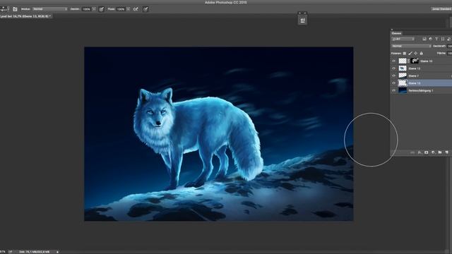Screen dimensions: 452x254
Task: Click the Fluss flow value field
Action: coord(121,9)
